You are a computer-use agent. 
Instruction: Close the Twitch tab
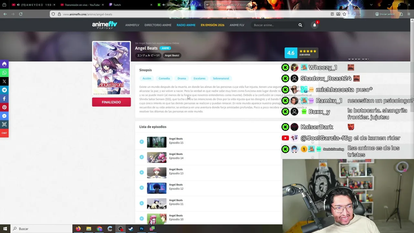point(151,5)
